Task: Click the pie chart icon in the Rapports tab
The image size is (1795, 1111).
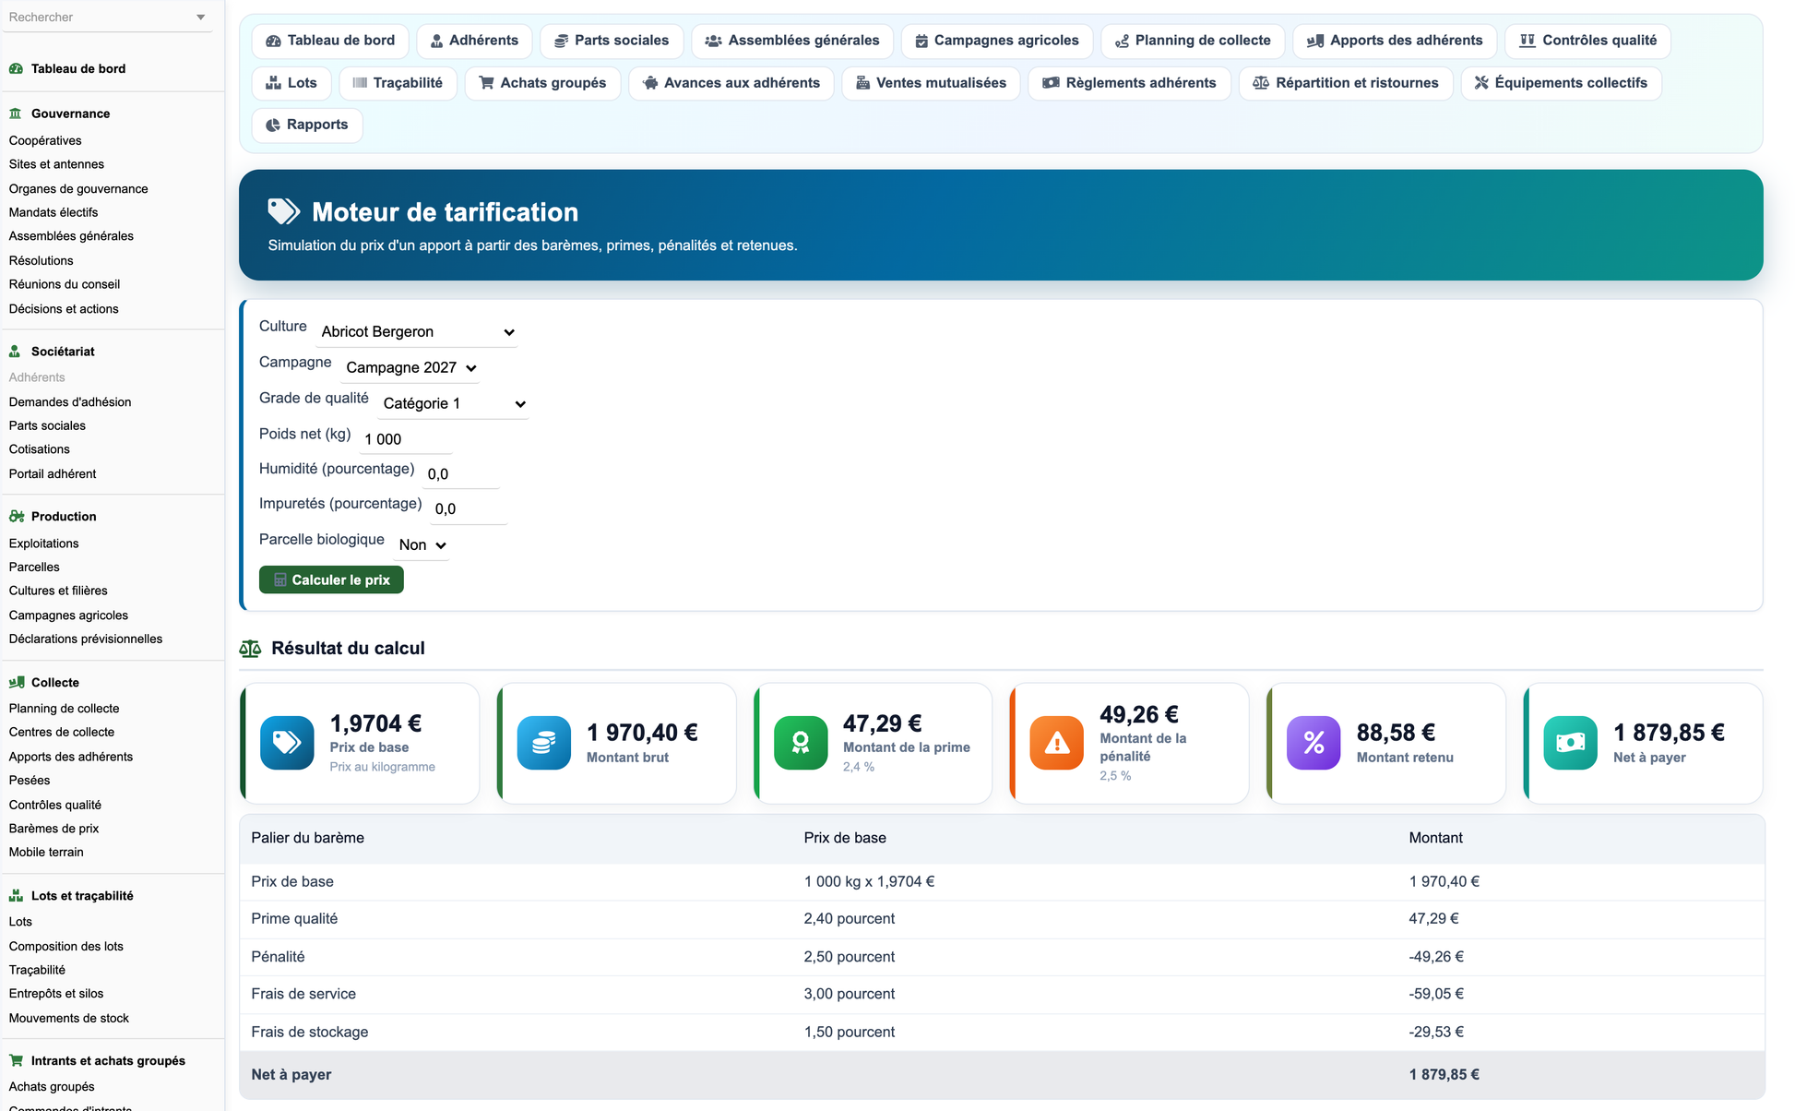Action: pyautogui.click(x=273, y=125)
